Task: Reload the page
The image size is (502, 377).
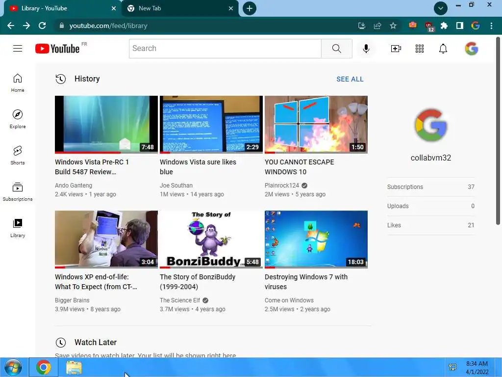Action: [x=42, y=26]
